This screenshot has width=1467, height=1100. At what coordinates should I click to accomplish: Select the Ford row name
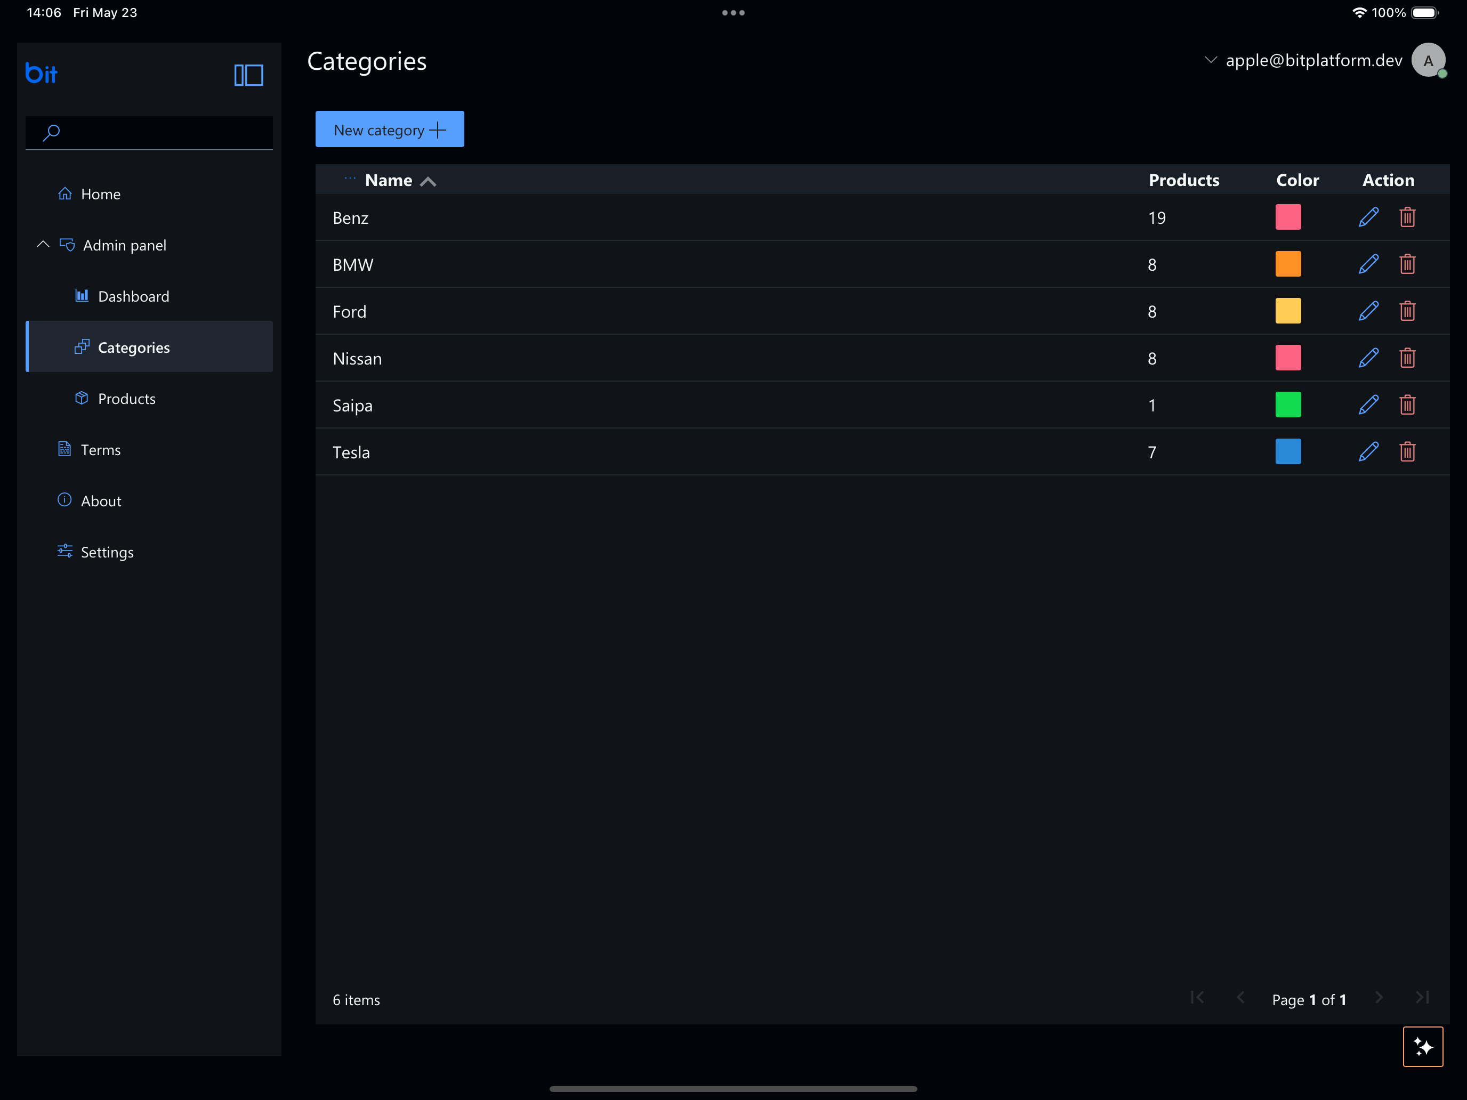[x=350, y=312]
